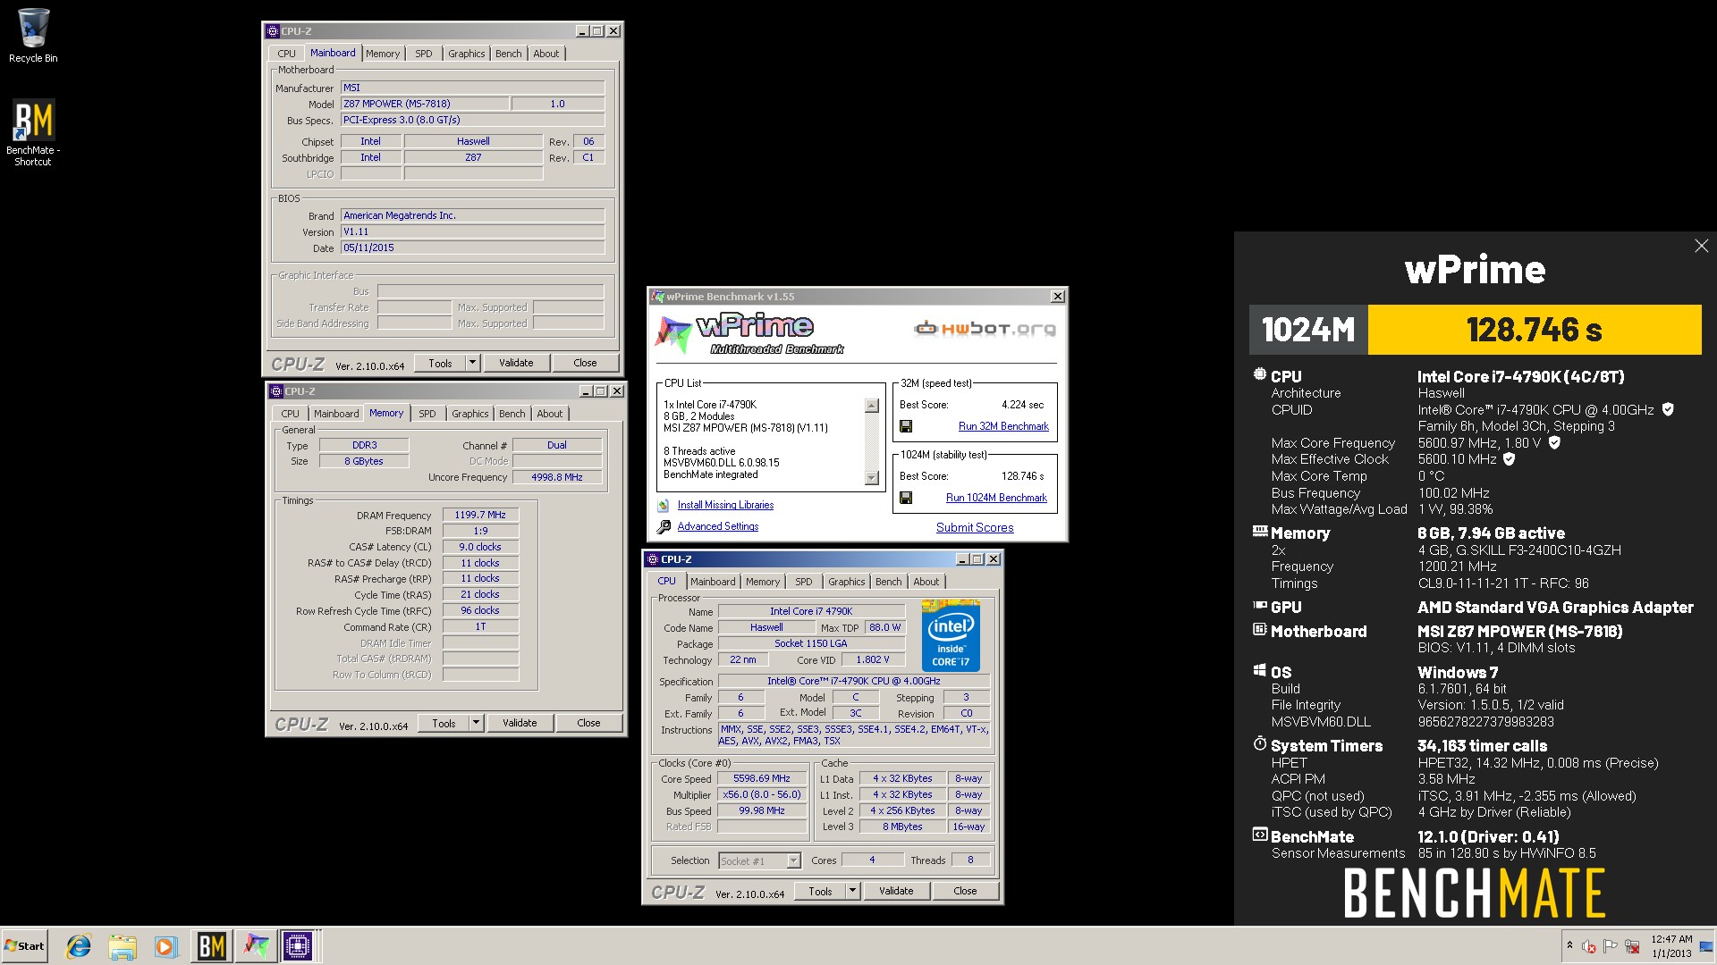Click the Action Center flag tray icon
Screen dimensions: 1717x965
point(1611,945)
